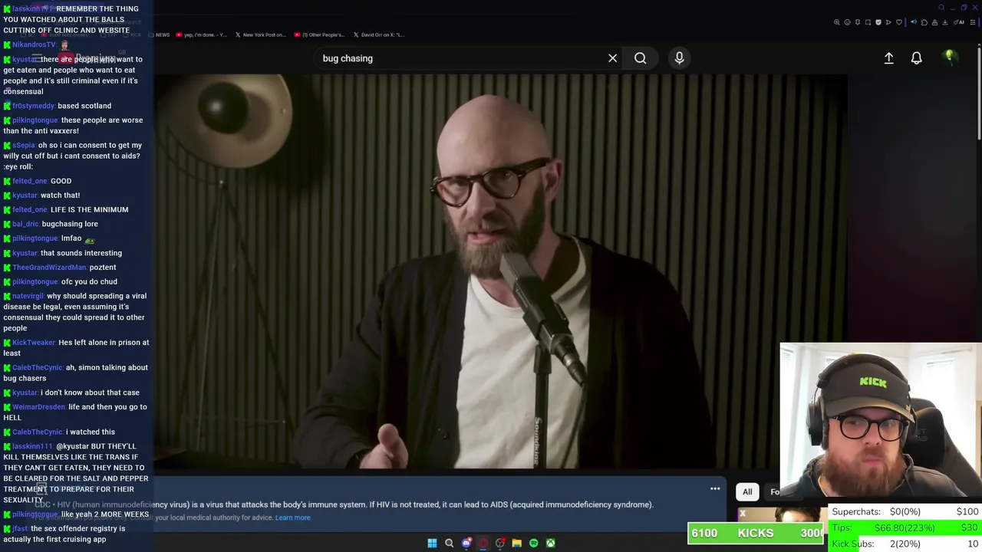The image size is (982, 552).
Task: Click the 'Tips: $66.80(223%)' goal bar
Action: (x=905, y=527)
